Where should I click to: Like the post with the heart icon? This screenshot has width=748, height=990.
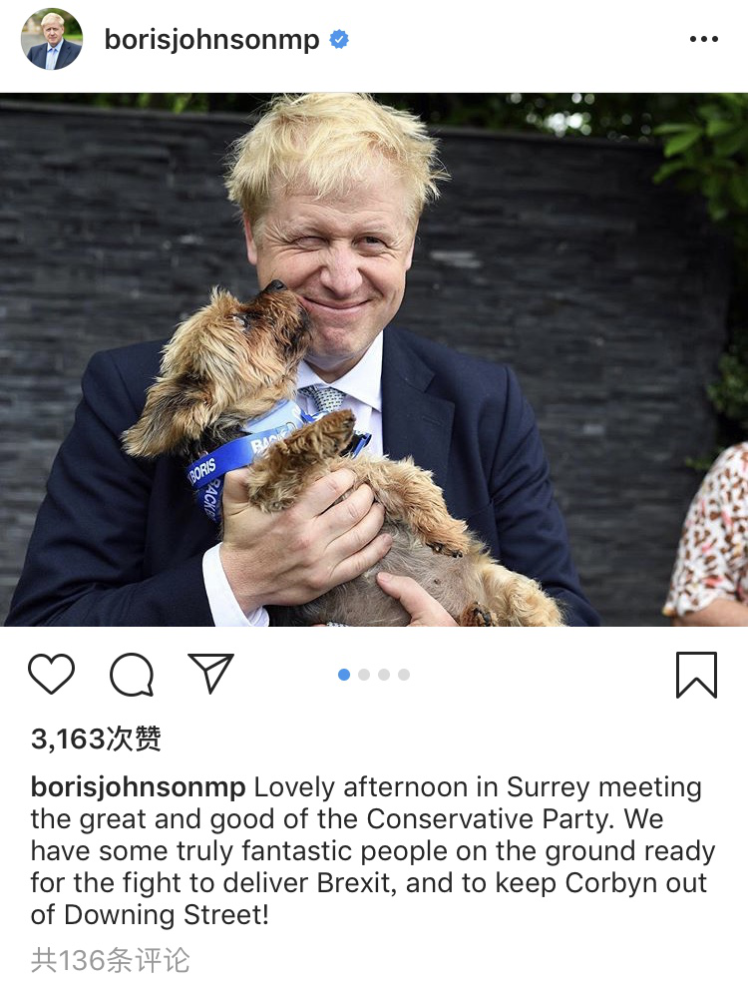(x=52, y=675)
